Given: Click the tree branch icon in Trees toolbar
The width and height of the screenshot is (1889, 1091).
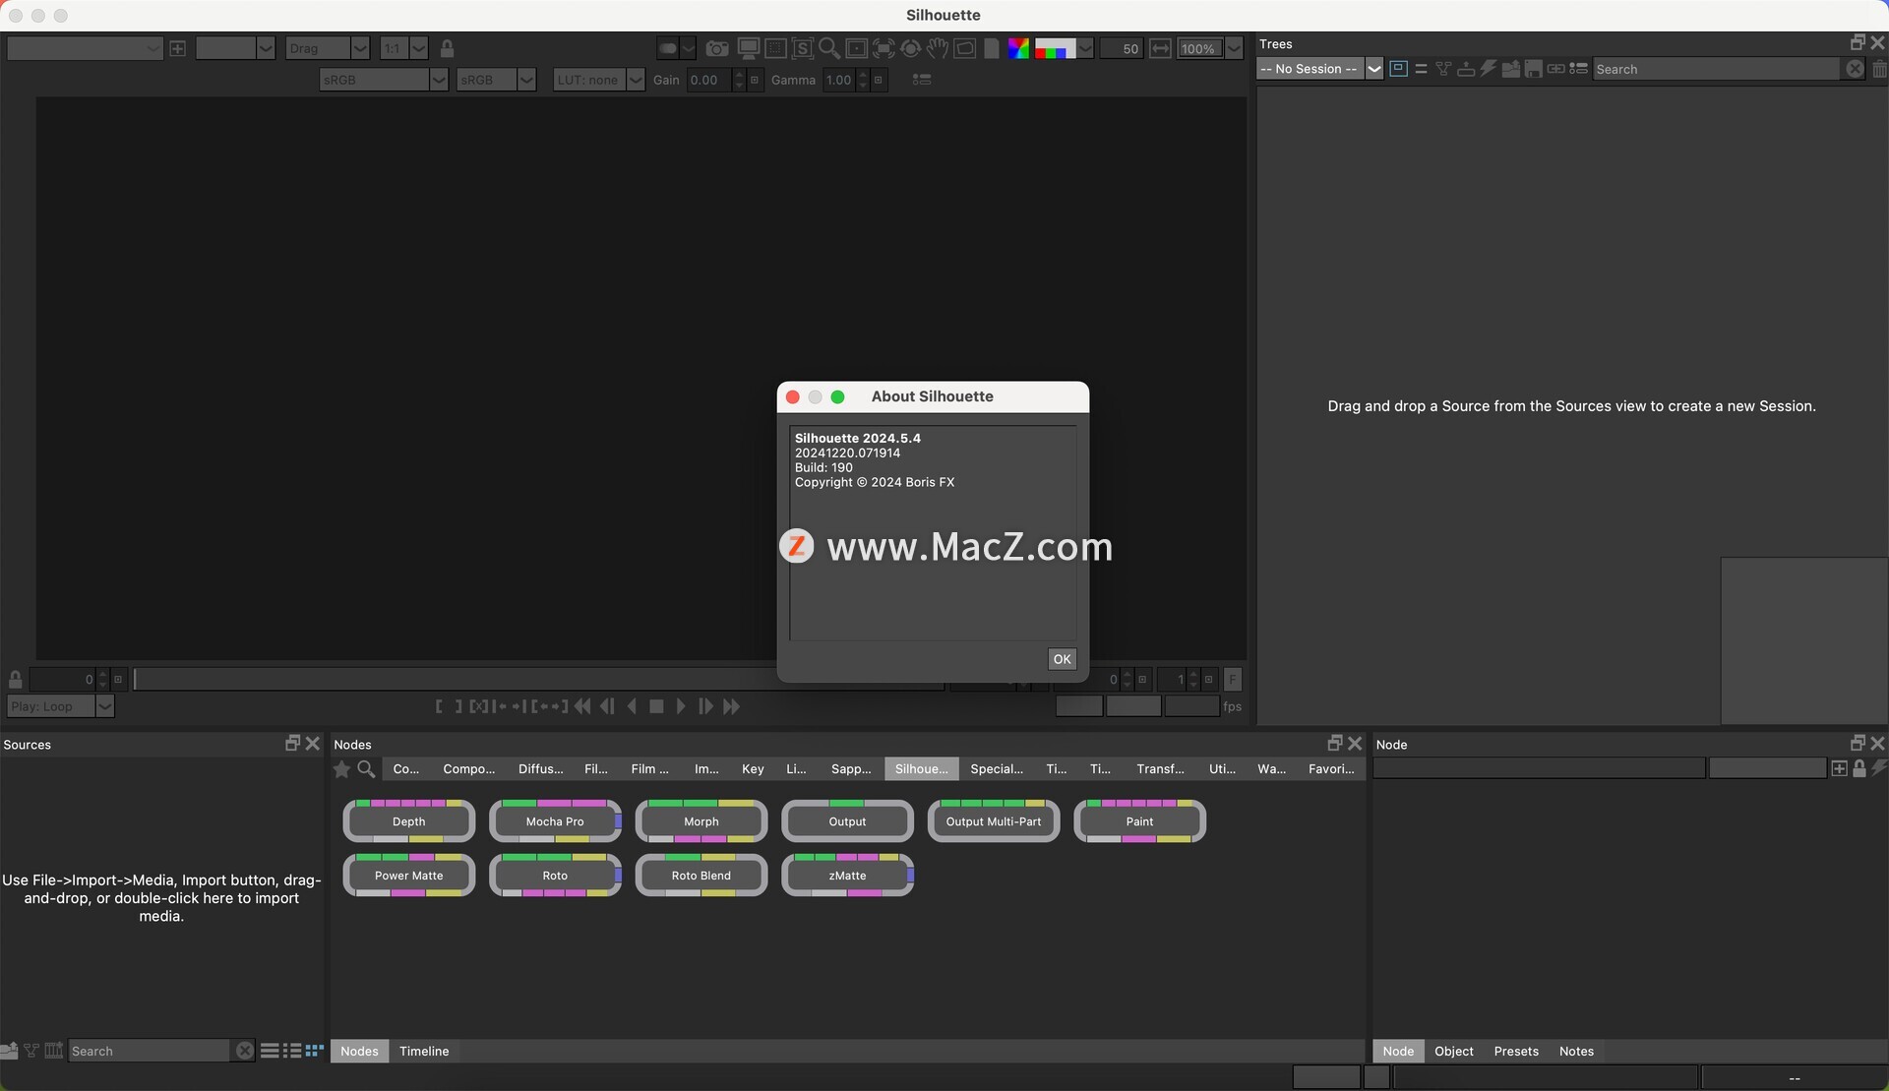Looking at the screenshot, I should (x=1443, y=69).
